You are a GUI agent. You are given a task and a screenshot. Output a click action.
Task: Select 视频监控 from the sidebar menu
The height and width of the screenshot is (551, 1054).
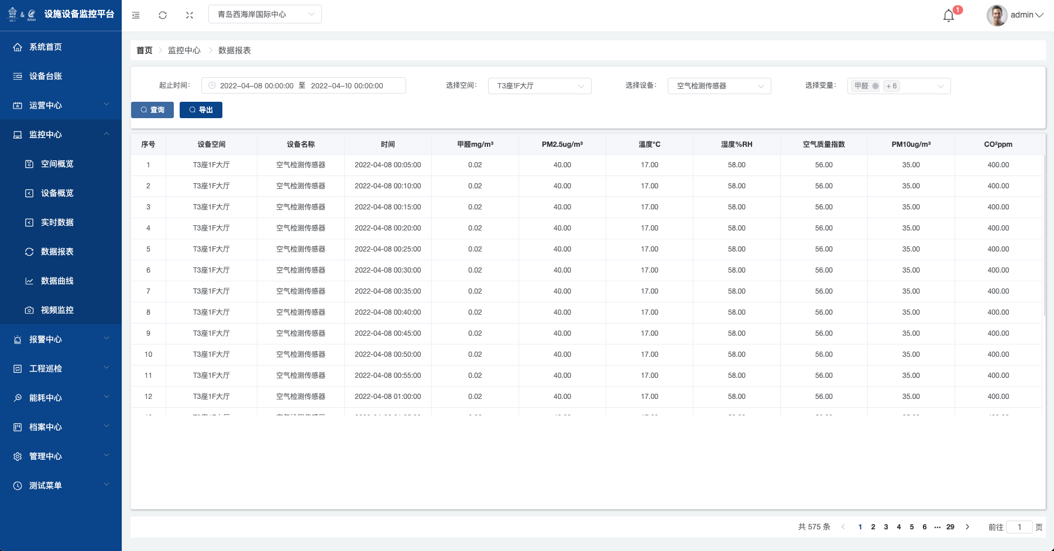(x=57, y=310)
